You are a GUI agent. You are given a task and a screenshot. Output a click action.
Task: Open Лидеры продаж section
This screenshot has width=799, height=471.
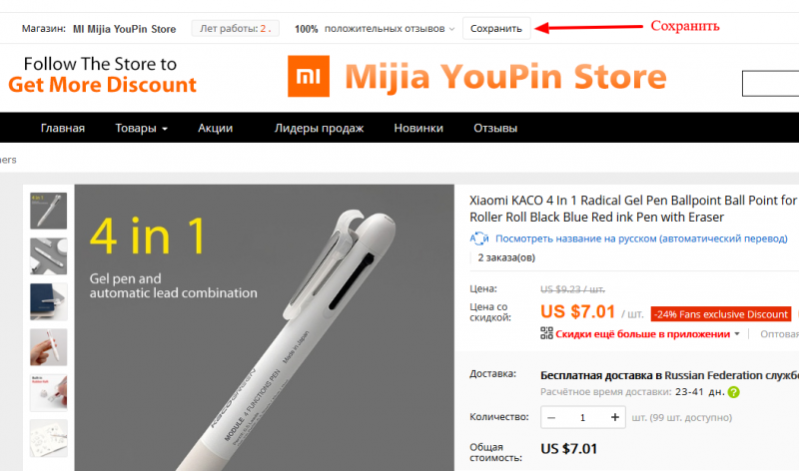[319, 128]
